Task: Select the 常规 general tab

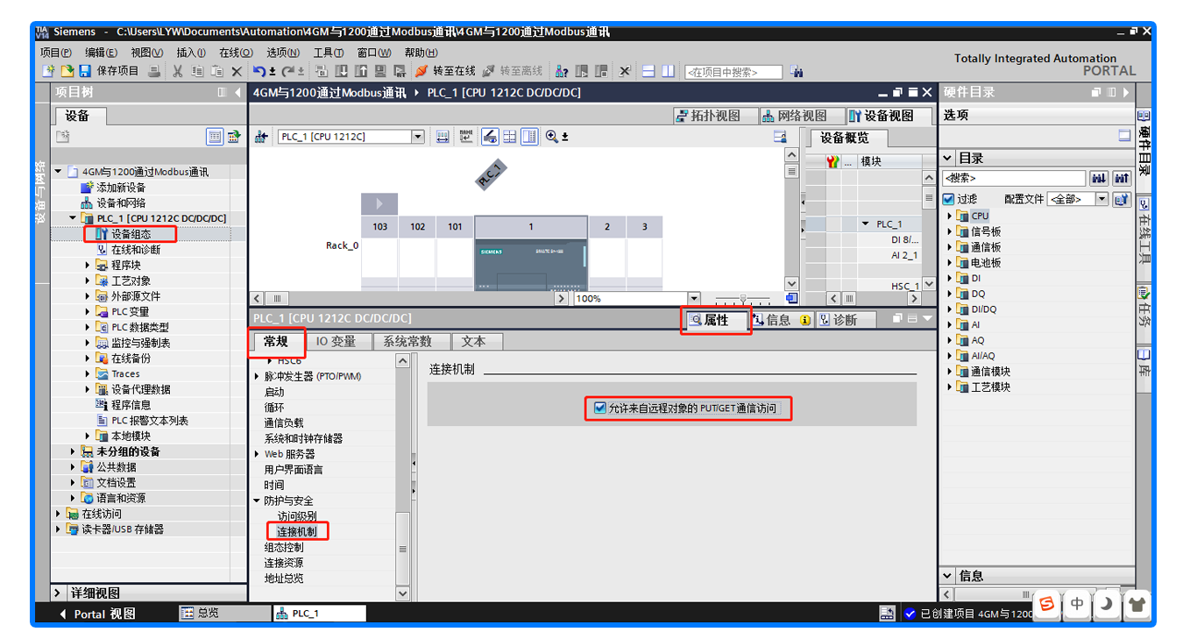Action: [x=276, y=341]
